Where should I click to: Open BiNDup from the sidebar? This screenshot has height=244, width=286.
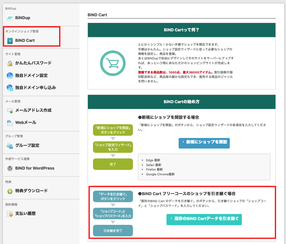(23, 18)
